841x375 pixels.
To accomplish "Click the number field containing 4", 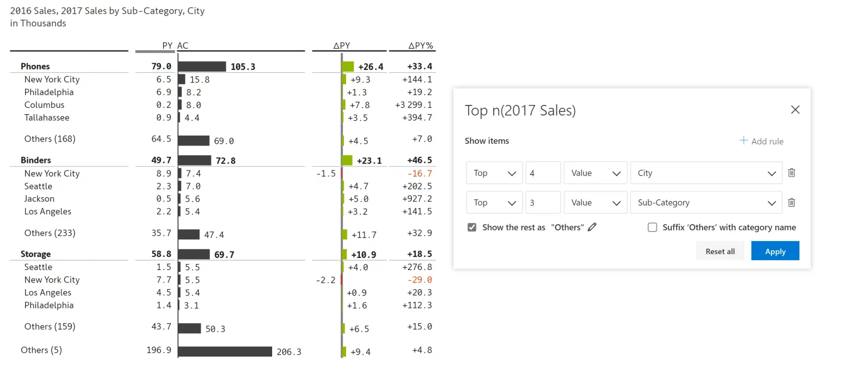I will [x=543, y=173].
